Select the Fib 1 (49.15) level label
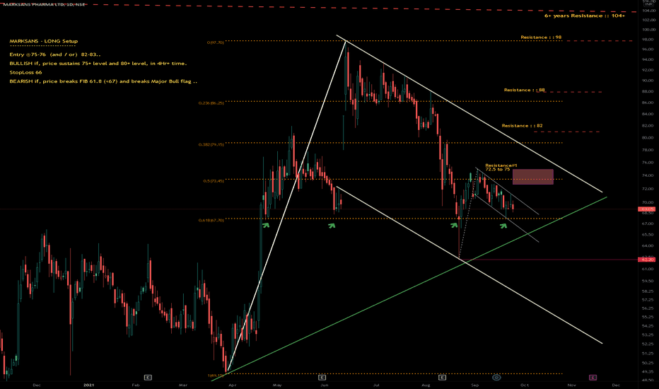 click(x=216, y=375)
